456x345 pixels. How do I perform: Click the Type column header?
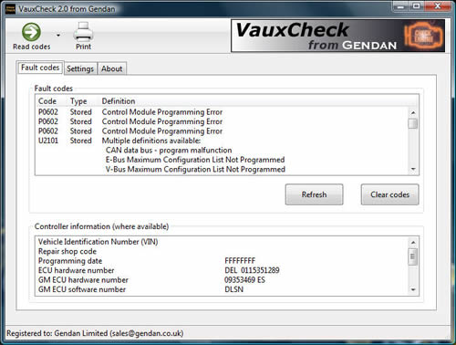[78, 101]
